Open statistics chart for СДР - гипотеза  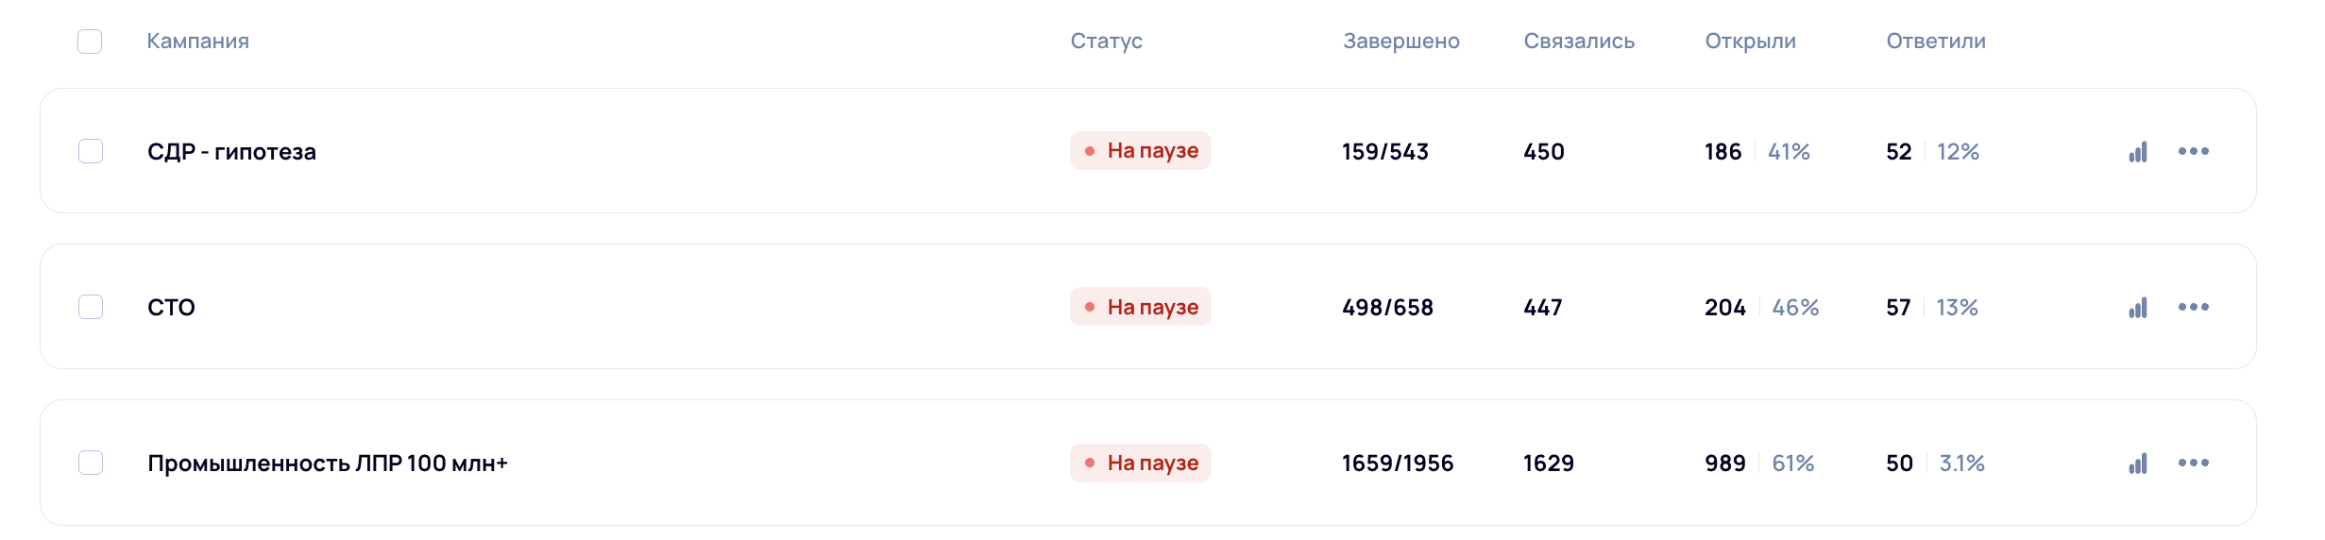coord(2138,152)
